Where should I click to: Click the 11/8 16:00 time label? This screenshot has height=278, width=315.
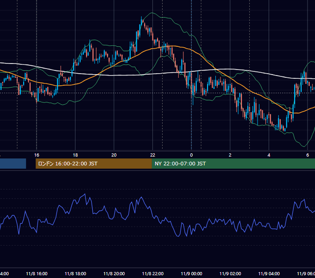[x=37, y=274]
